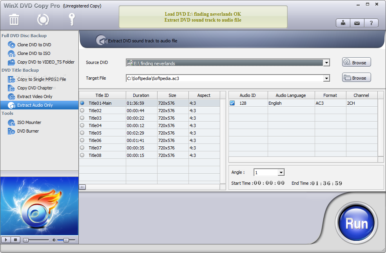Click the Size column header
Screen dimensions: 386x253
pos(173,95)
